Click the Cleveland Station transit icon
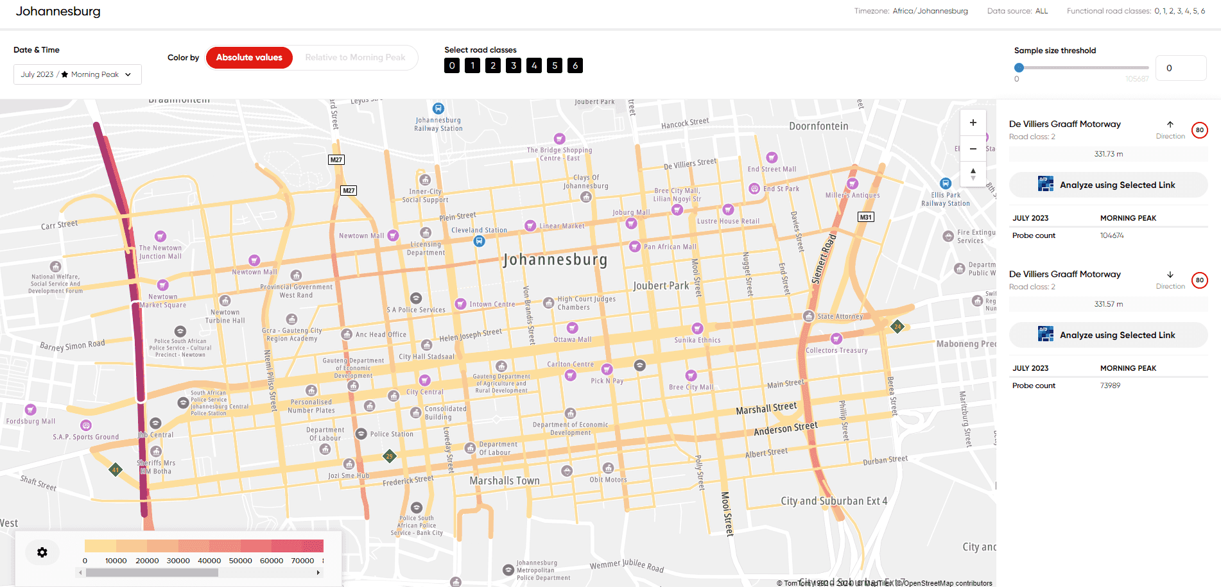The image size is (1221, 587). 479,241
